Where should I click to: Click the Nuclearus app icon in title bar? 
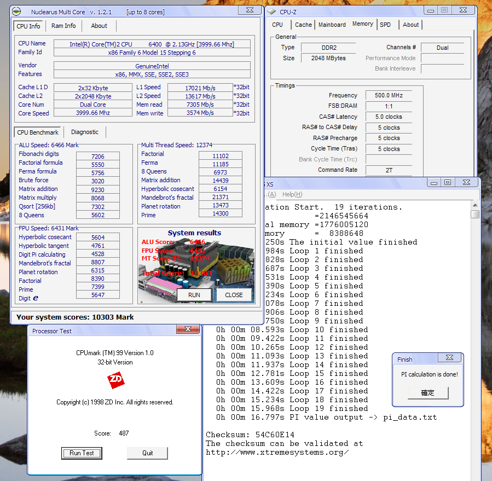click(x=16, y=12)
